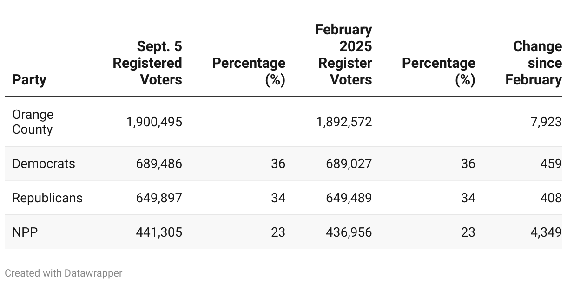Click the Democrats row label
Viewport: 567px width, 284px height.
44,164
